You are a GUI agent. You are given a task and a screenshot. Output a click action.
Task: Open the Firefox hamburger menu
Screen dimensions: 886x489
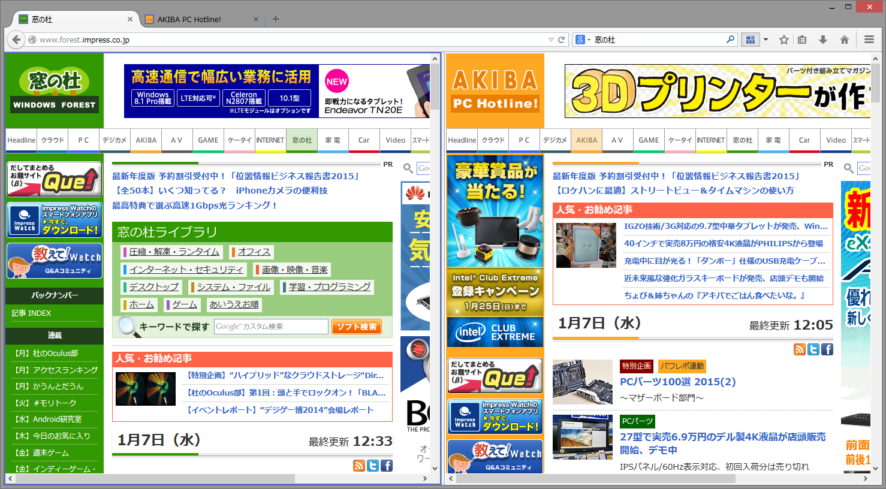point(869,40)
